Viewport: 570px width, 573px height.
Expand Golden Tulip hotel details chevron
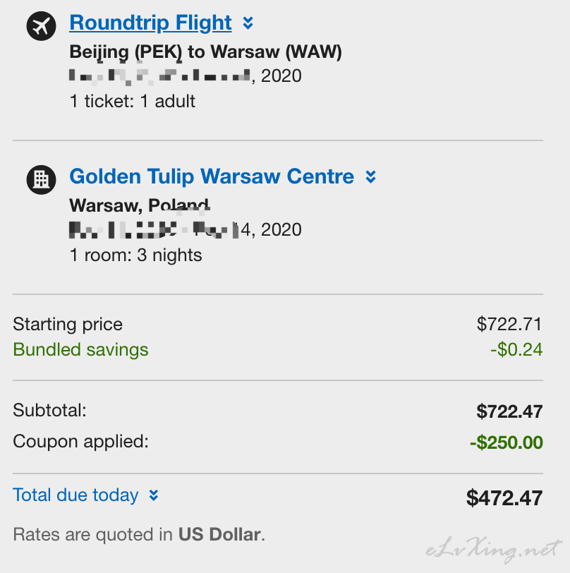371,177
